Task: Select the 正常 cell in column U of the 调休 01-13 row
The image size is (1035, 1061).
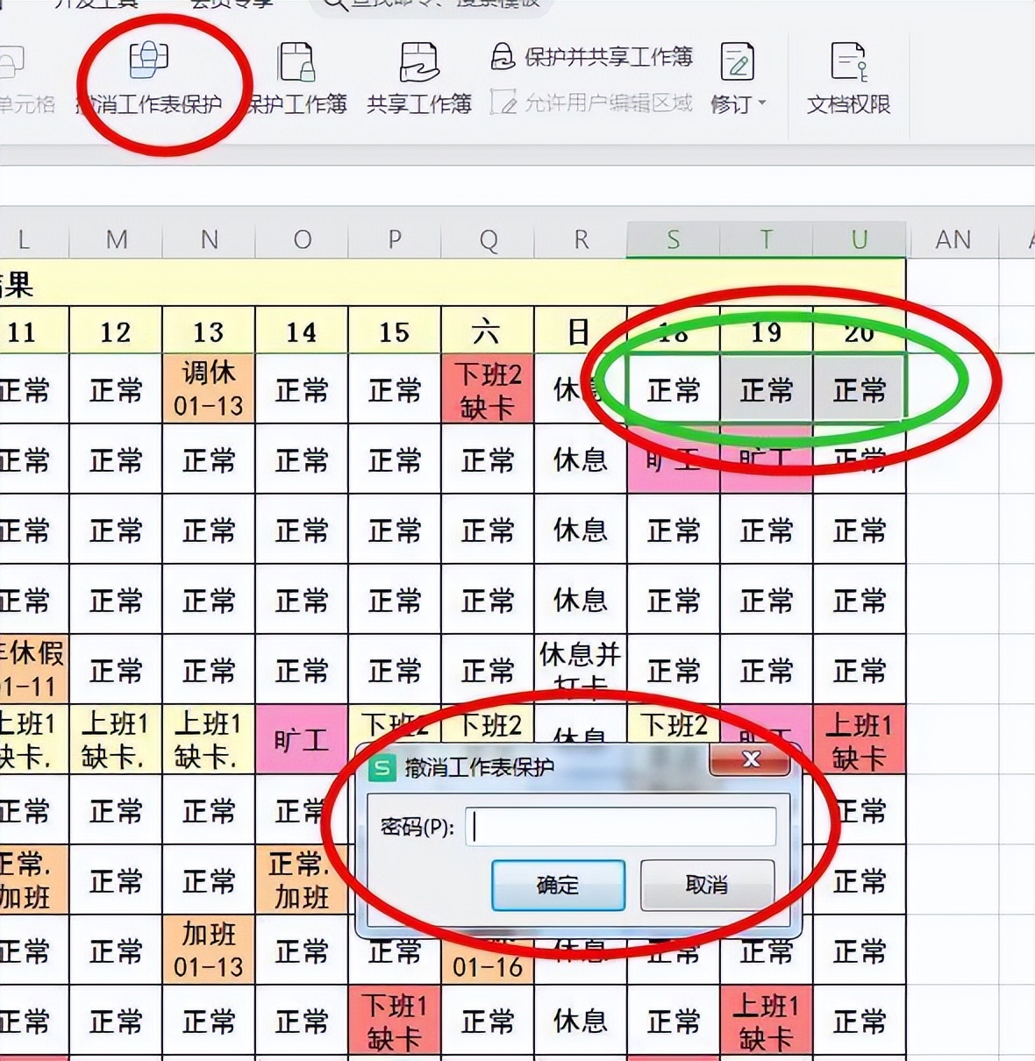Action: [860, 388]
